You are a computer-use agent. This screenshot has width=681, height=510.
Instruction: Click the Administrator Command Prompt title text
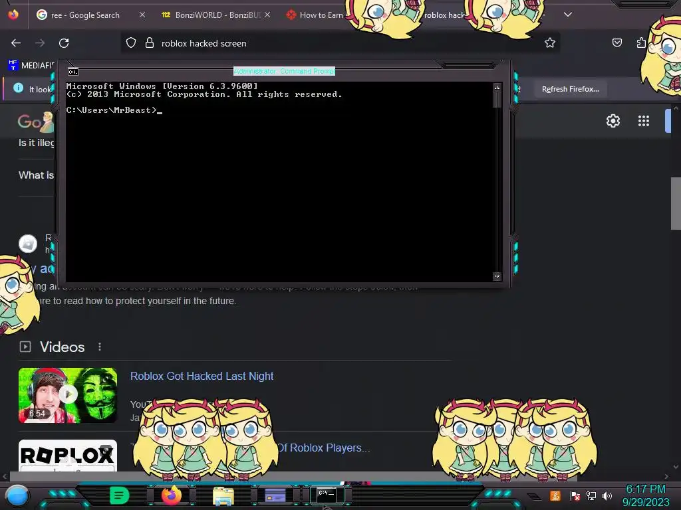[285, 71]
